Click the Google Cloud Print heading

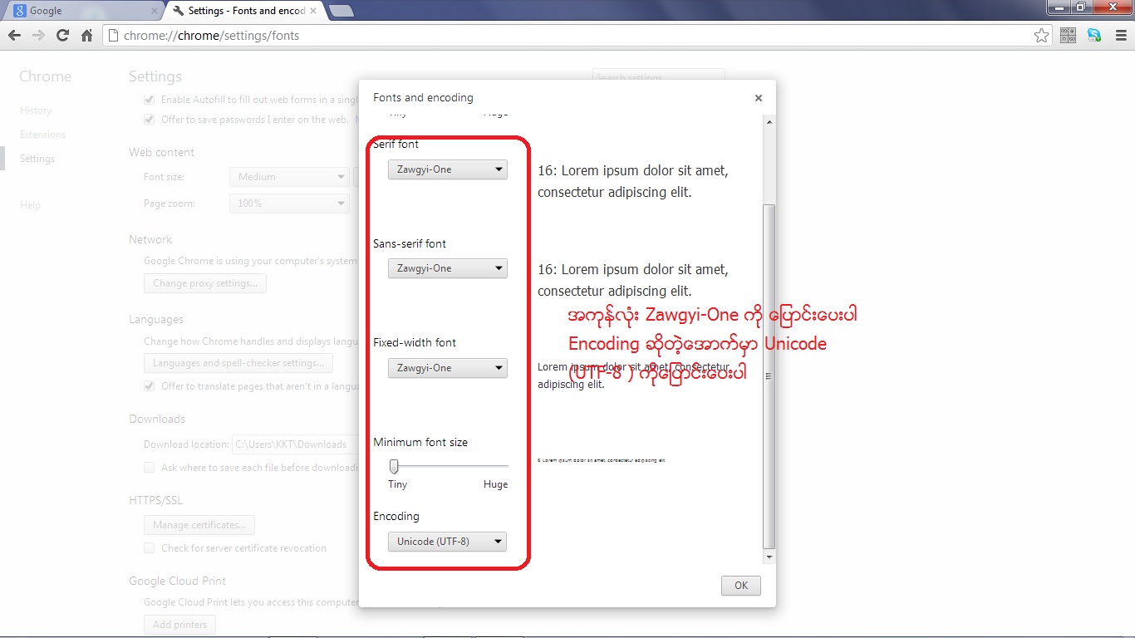click(177, 582)
